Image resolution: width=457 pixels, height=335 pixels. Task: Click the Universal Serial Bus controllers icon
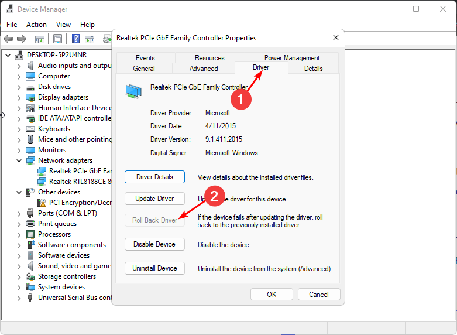click(x=30, y=298)
